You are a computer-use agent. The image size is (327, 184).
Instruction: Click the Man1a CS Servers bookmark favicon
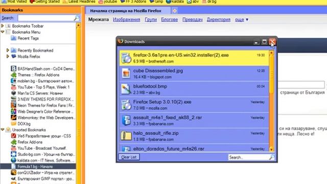pos(14,93)
